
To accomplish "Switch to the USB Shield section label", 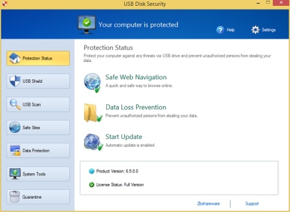I will [32, 81].
